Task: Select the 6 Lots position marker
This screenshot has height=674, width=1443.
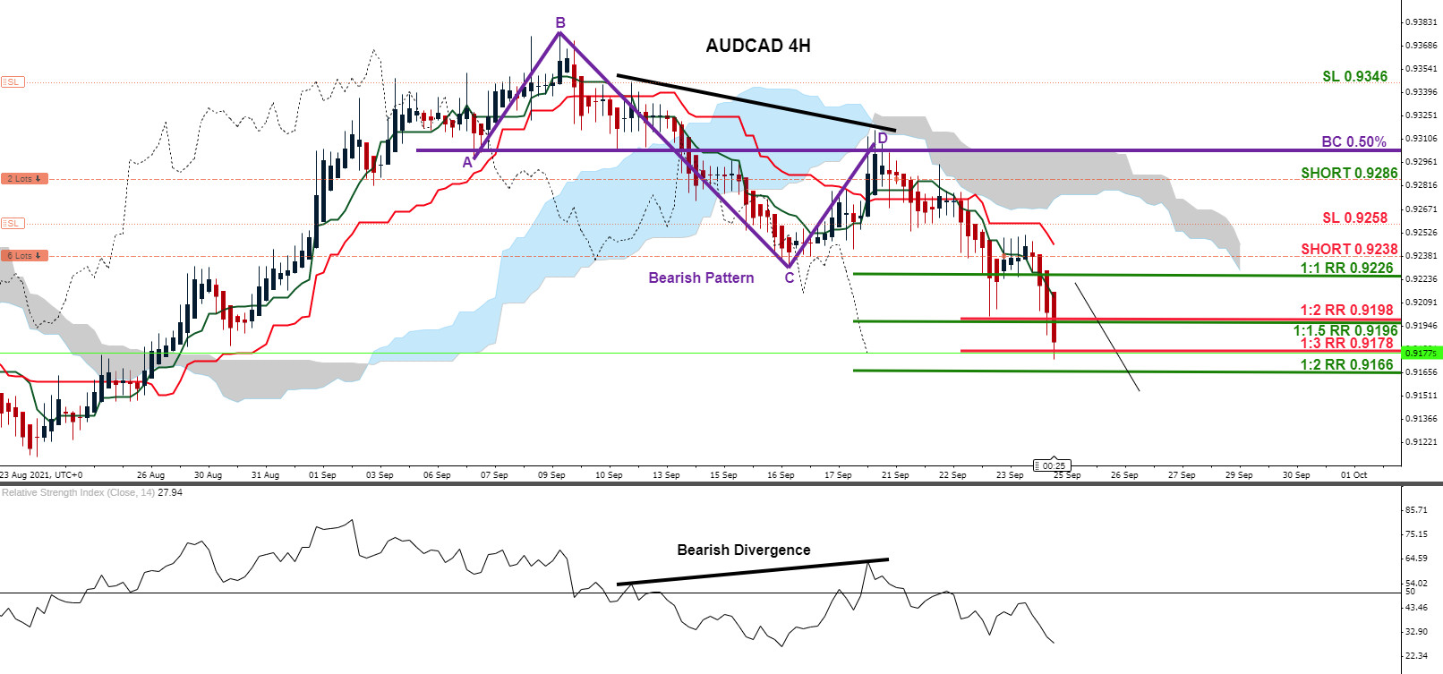Action: pos(23,256)
